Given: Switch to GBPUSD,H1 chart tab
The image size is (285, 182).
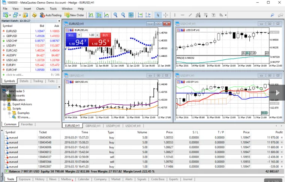Looking at the screenshot, I should pyautogui.click(x=93, y=126).
